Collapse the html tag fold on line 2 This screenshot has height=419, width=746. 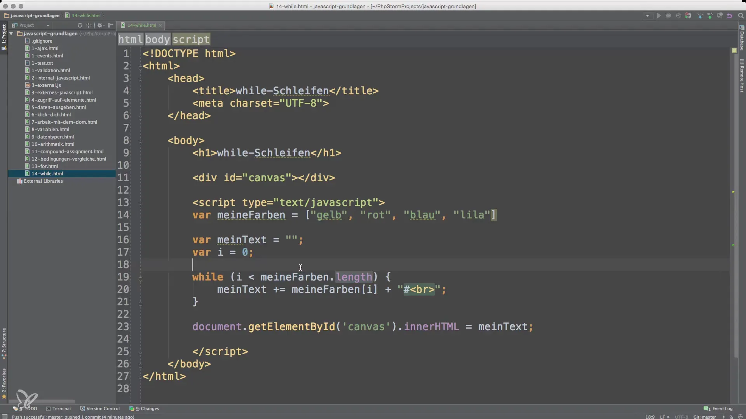tap(140, 68)
